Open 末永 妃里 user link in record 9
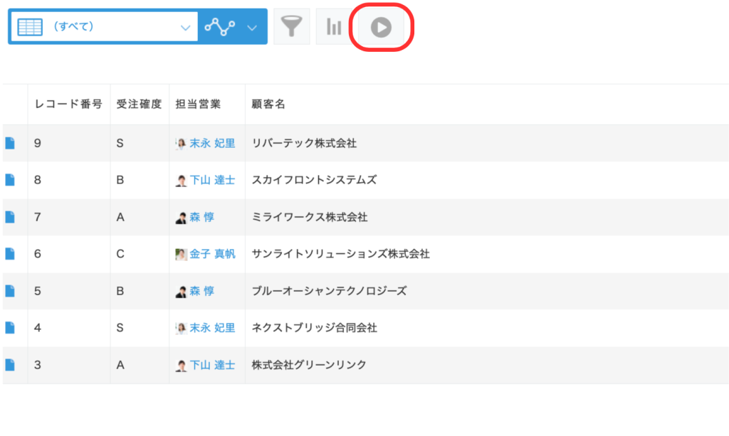 click(211, 143)
